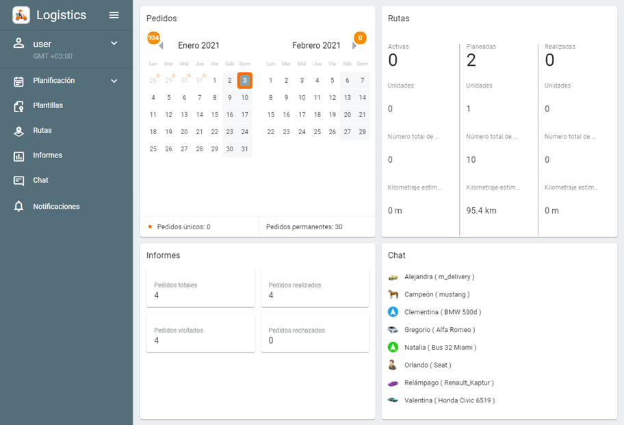This screenshot has height=425, width=624.
Task: Select the highlighted date 3 in Enero 2021
Action: (245, 80)
